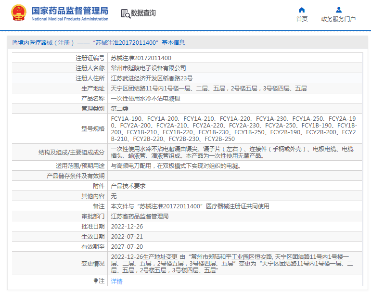Click the 变更情况 row label
This screenshot has height=293, width=371.
point(93,264)
